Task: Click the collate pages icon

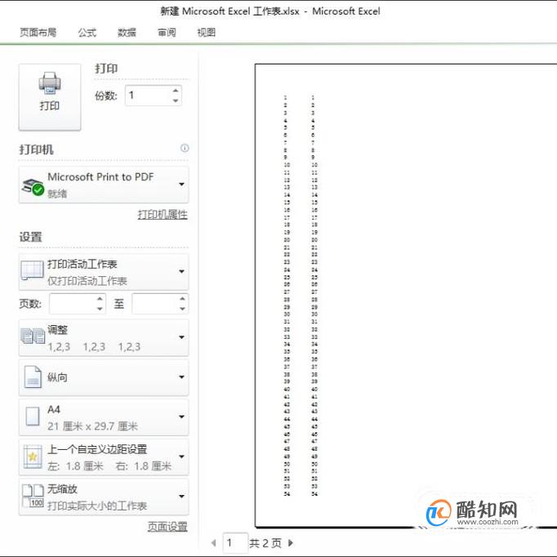Action: coord(33,336)
